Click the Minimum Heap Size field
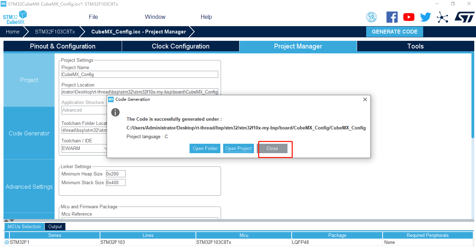This screenshot has height=247, width=476. click(115, 174)
